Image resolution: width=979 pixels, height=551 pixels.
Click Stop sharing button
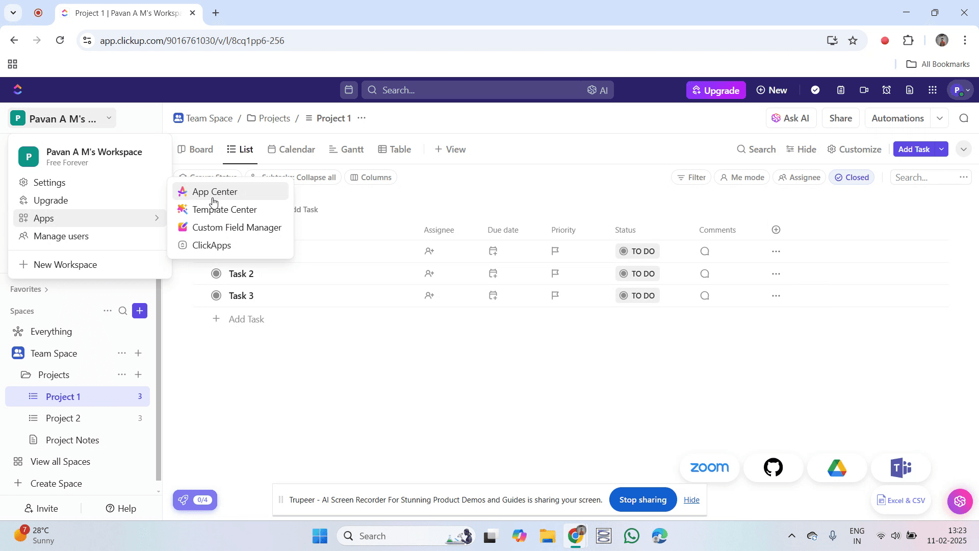[x=642, y=500]
